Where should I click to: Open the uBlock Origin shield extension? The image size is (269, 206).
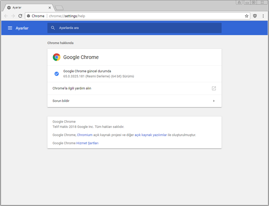click(255, 16)
